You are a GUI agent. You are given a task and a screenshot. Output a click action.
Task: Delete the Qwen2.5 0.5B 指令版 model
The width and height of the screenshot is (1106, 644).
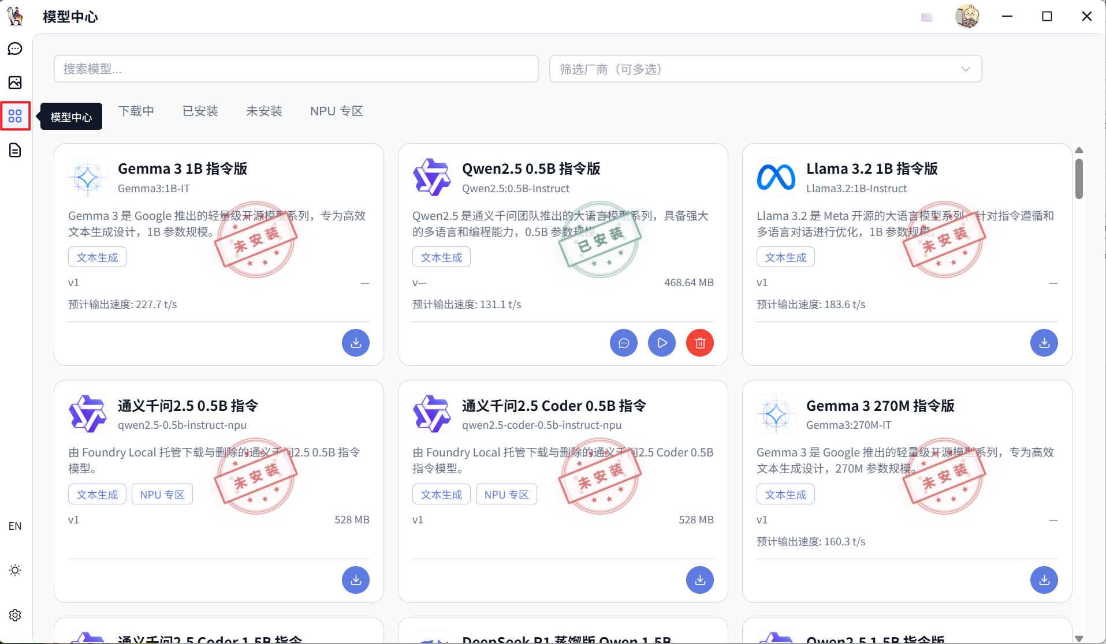pos(700,343)
